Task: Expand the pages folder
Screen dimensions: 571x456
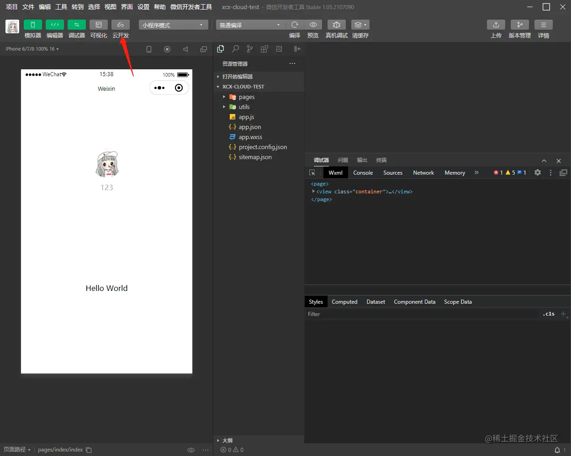Action: coord(259,97)
